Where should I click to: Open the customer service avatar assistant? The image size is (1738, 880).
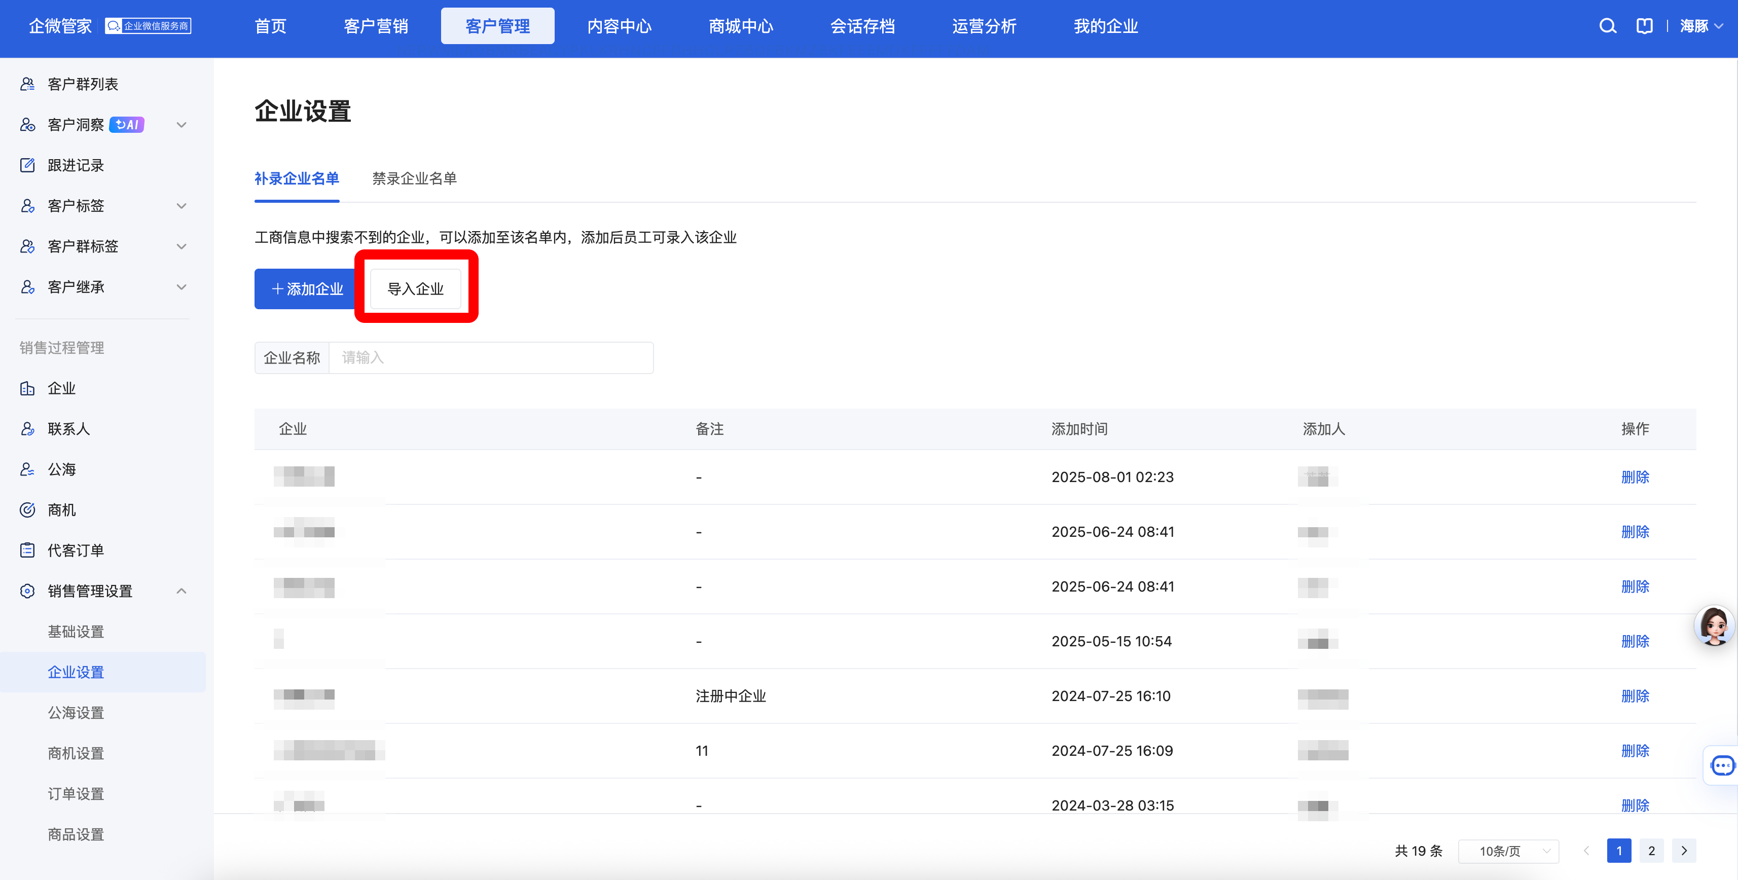click(1714, 626)
